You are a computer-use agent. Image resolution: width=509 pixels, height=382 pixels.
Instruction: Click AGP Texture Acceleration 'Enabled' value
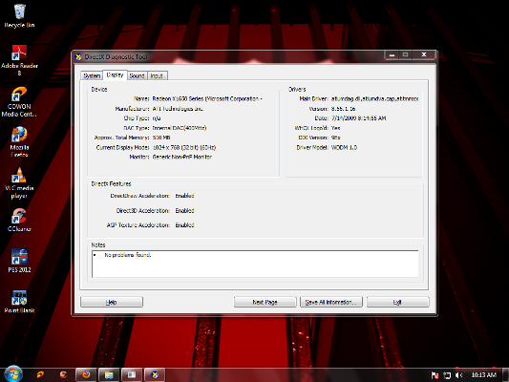(x=184, y=225)
